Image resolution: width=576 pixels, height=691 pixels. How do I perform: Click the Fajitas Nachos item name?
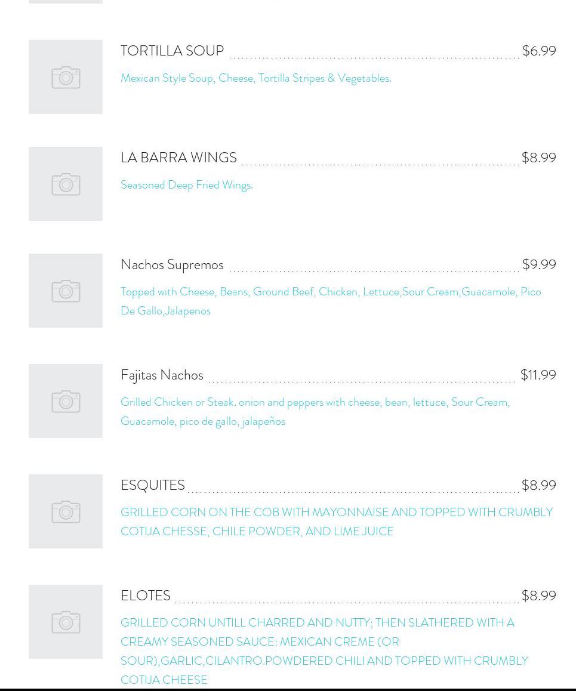[162, 375]
